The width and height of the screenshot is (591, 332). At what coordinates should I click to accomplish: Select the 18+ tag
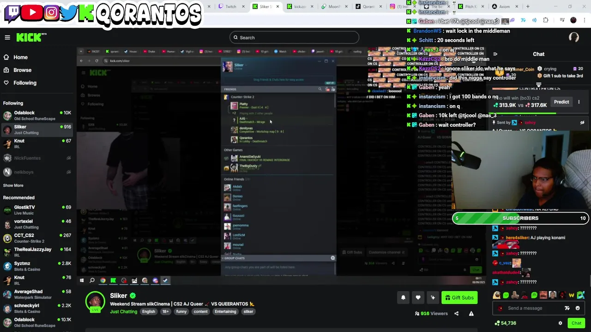165,312
